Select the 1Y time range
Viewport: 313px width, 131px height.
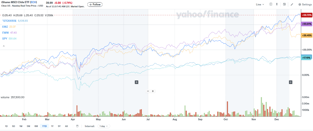[52, 126]
